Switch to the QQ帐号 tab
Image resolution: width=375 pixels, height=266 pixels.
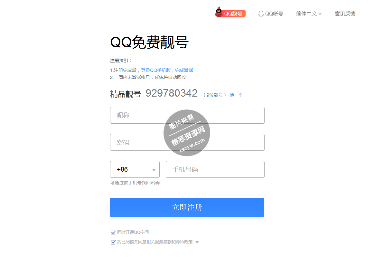pyautogui.click(x=271, y=14)
